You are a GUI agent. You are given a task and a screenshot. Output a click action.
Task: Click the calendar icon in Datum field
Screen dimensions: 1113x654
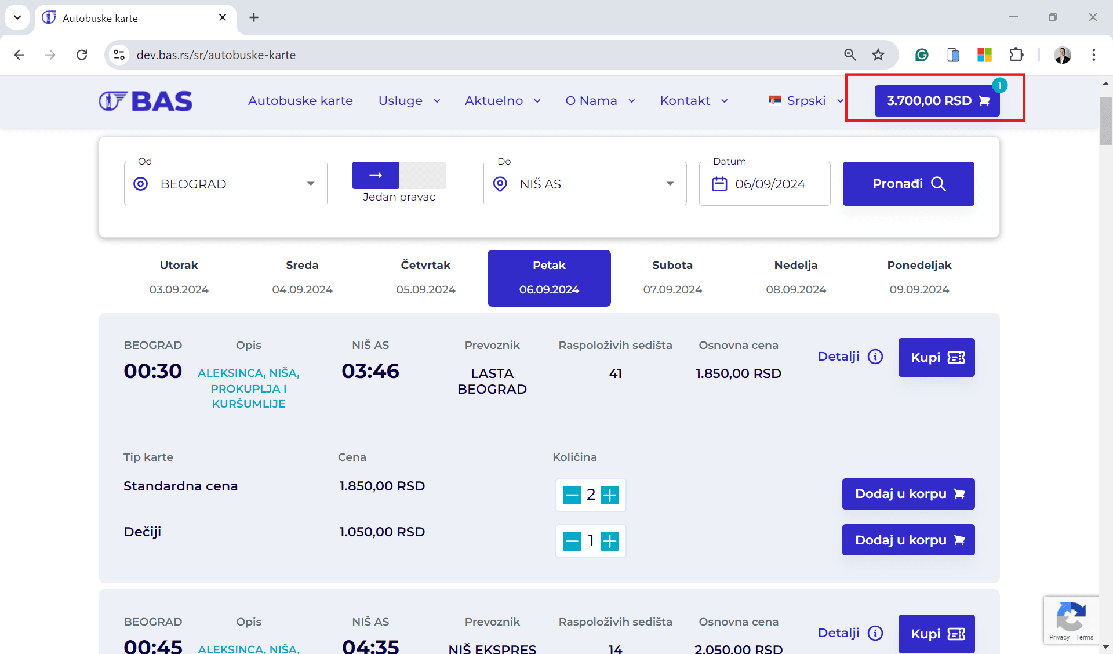(x=719, y=184)
